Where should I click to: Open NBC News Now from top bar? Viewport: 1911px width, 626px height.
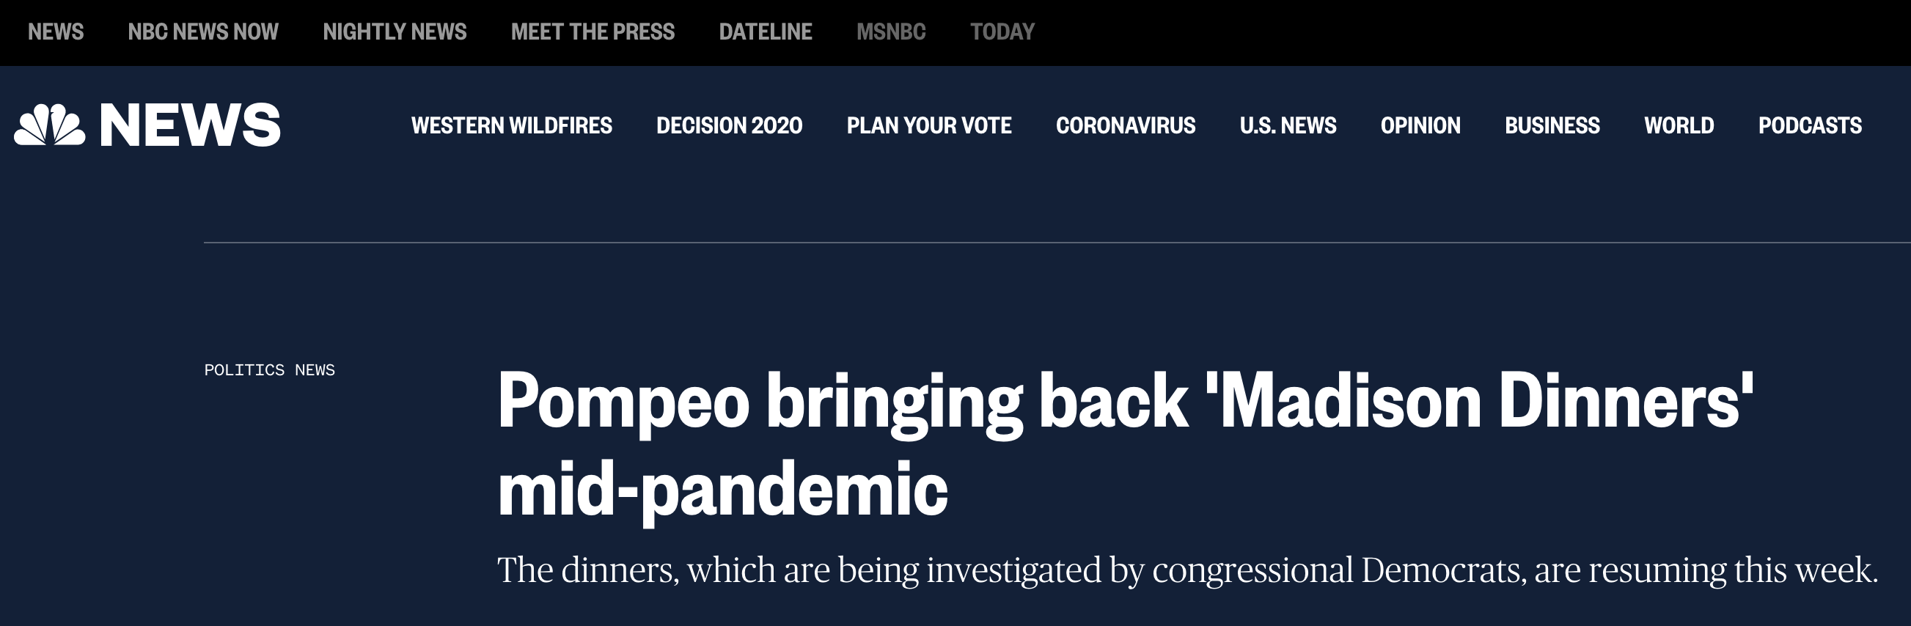tap(203, 32)
